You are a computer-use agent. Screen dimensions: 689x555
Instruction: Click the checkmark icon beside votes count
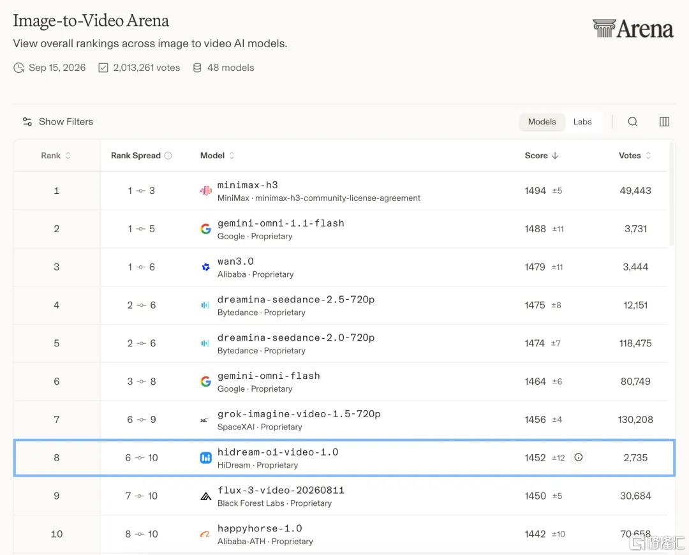click(x=103, y=68)
